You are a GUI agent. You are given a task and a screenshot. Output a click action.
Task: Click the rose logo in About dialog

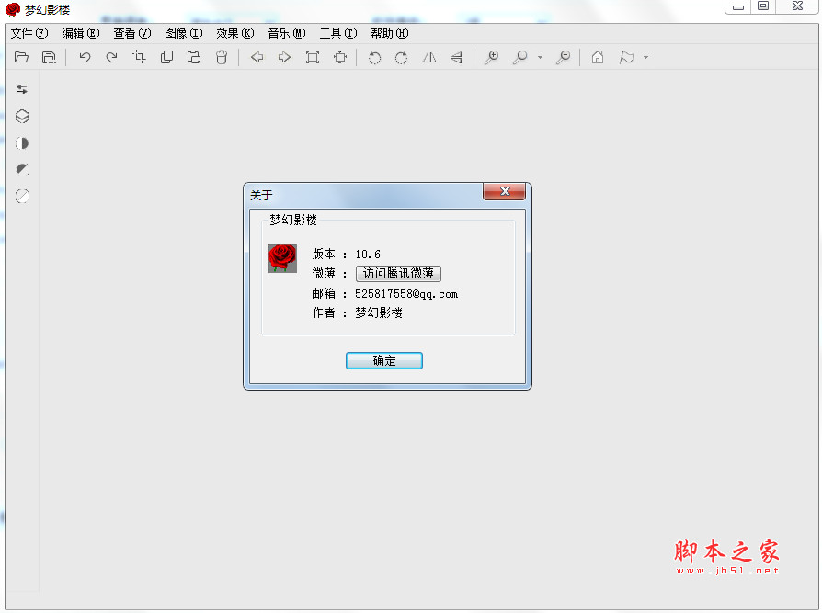click(x=282, y=258)
